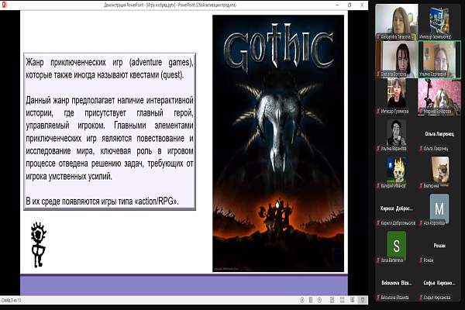465x310 pixels.
Task: Select the Софья Кирсано... name tile
Action: 439,283
